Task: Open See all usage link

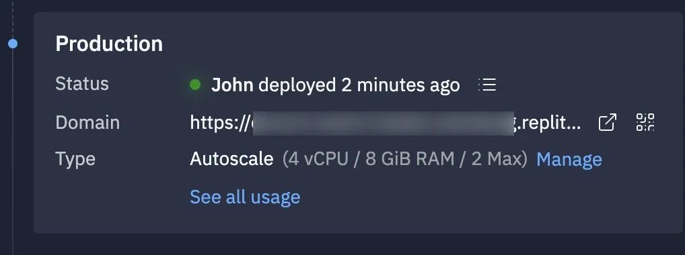Action: click(245, 197)
